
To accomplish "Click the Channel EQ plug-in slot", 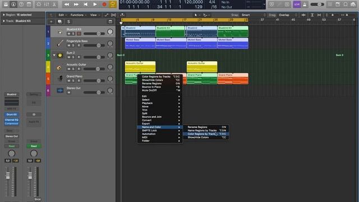I will click(x=11, y=120).
